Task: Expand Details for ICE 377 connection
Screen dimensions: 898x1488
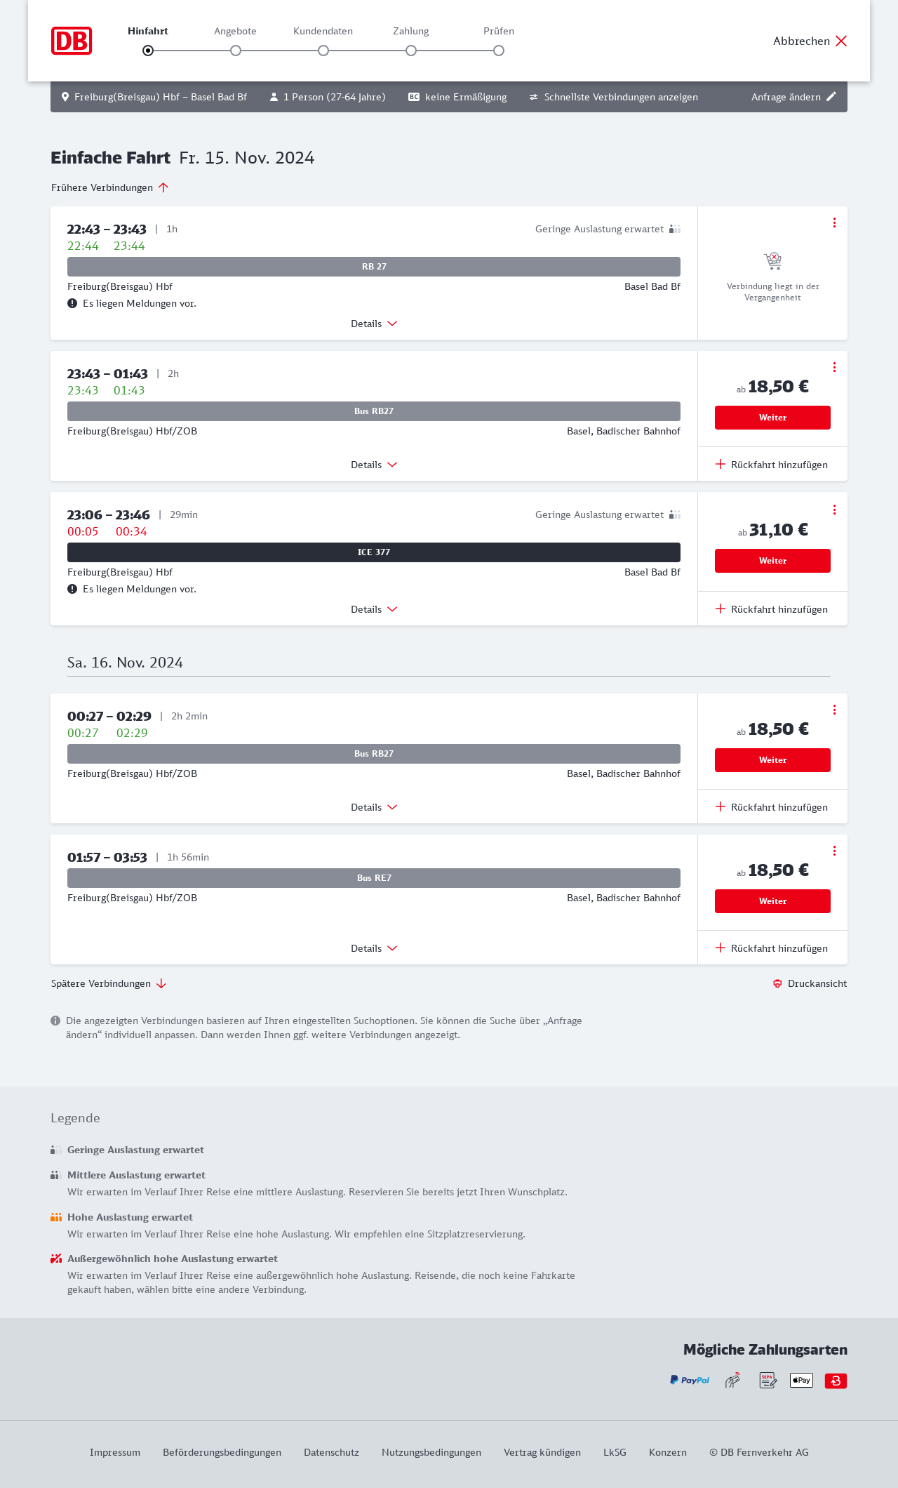Action: tap(374, 609)
